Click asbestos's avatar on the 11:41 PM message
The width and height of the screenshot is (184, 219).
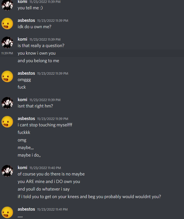[x=7, y=212]
